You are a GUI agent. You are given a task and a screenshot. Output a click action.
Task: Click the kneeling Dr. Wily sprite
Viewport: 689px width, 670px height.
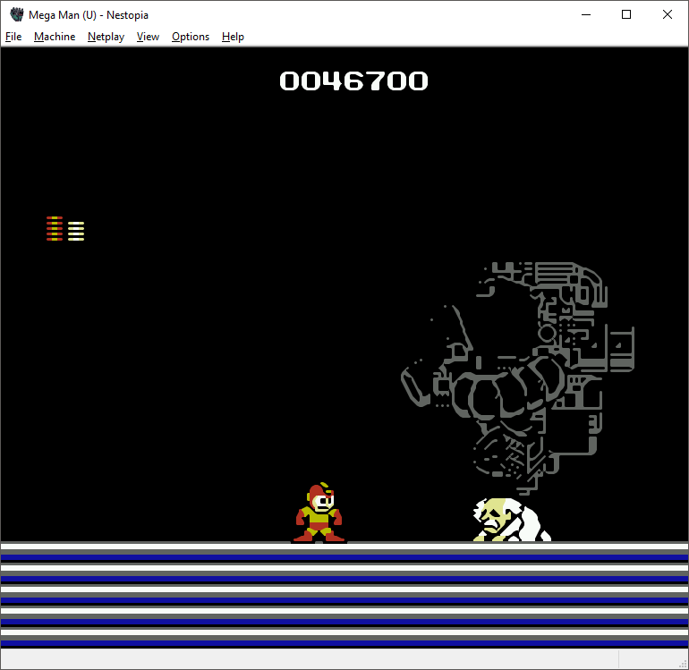512,520
